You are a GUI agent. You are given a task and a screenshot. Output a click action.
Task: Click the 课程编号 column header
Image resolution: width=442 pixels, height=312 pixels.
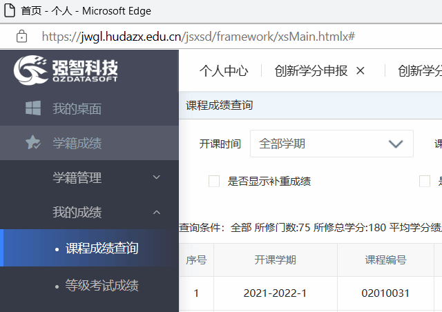coord(385,260)
